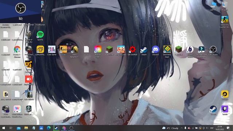
Task: Switch to Steam on the taskbar
Action: click(56, 128)
